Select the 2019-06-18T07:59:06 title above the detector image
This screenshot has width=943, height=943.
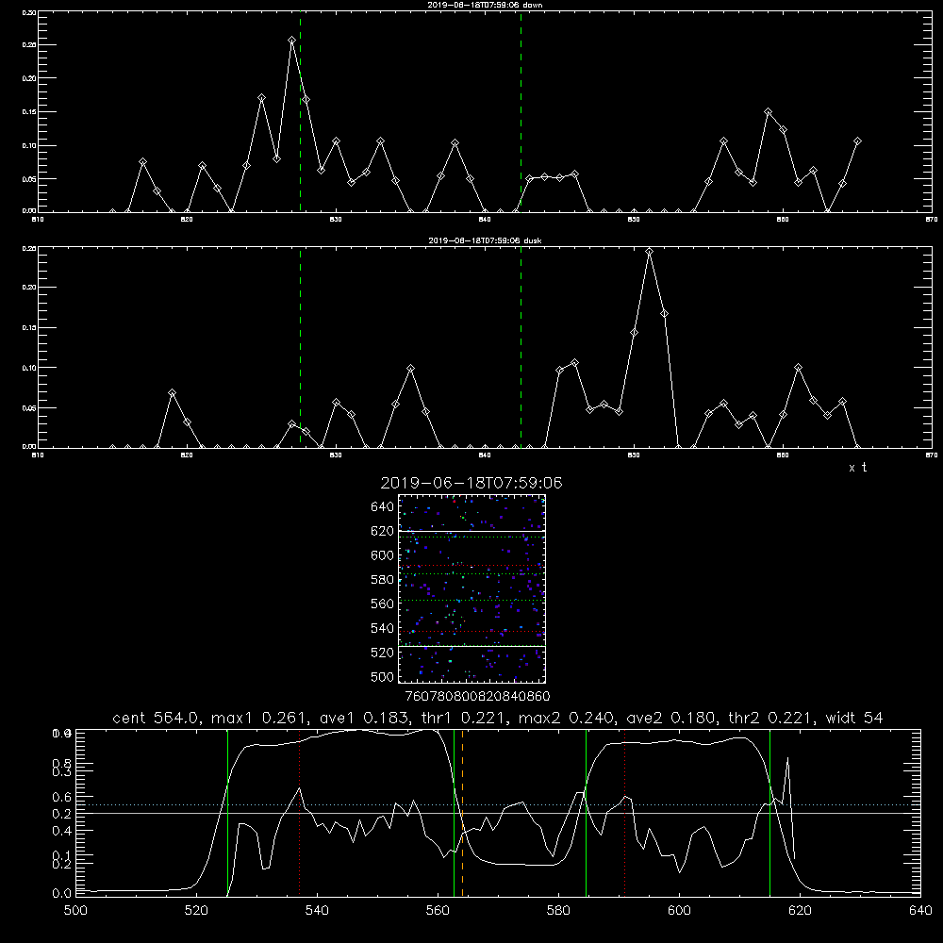[x=471, y=483]
